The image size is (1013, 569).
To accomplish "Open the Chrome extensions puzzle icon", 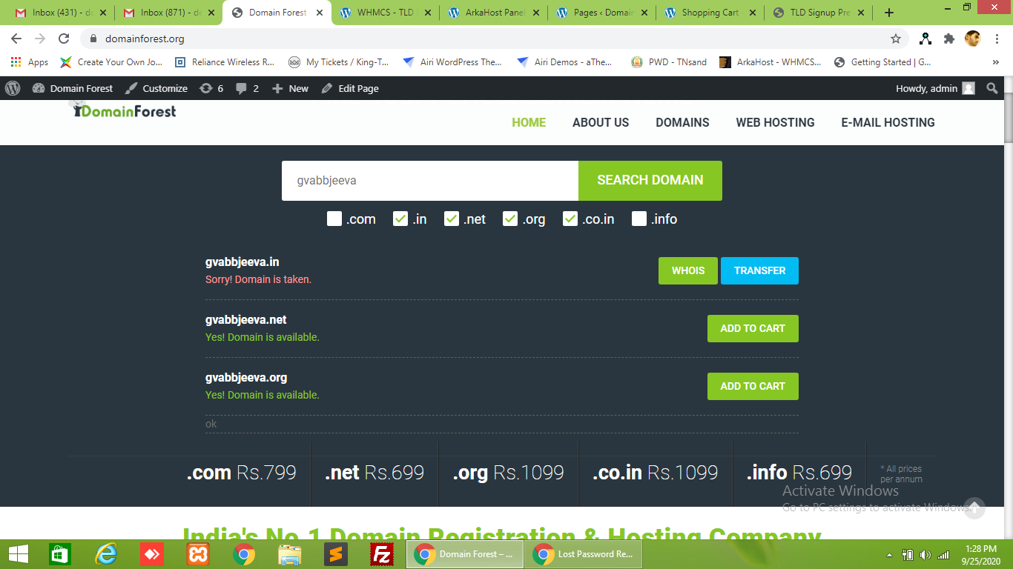I will (x=948, y=39).
